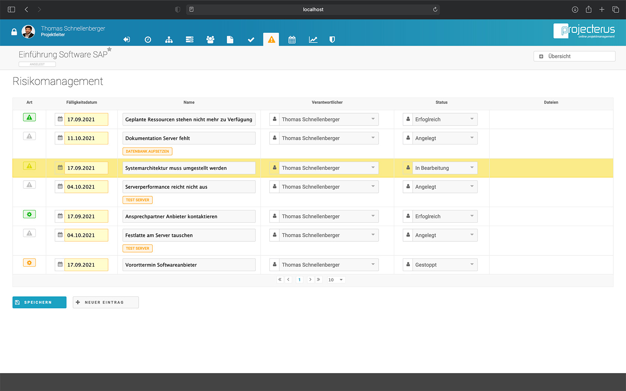The width and height of the screenshot is (626, 391).
Task: Click the Vororttermin Softwareanbieter name field
Action: 189,265
